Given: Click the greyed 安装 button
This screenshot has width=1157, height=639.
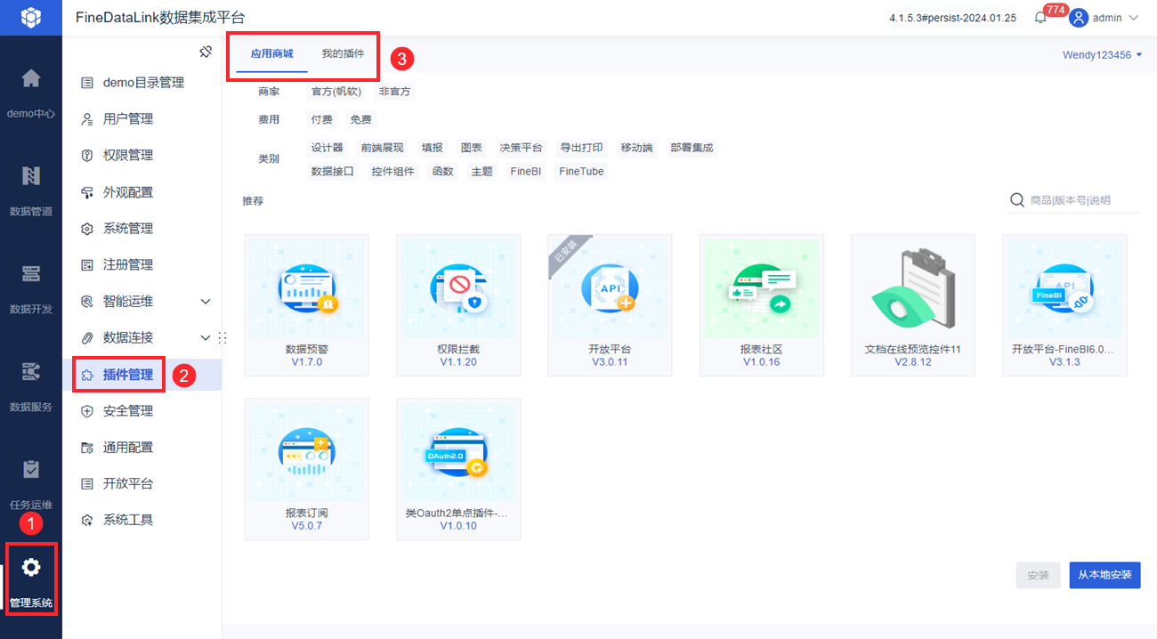Looking at the screenshot, I should click(1039, 575).
